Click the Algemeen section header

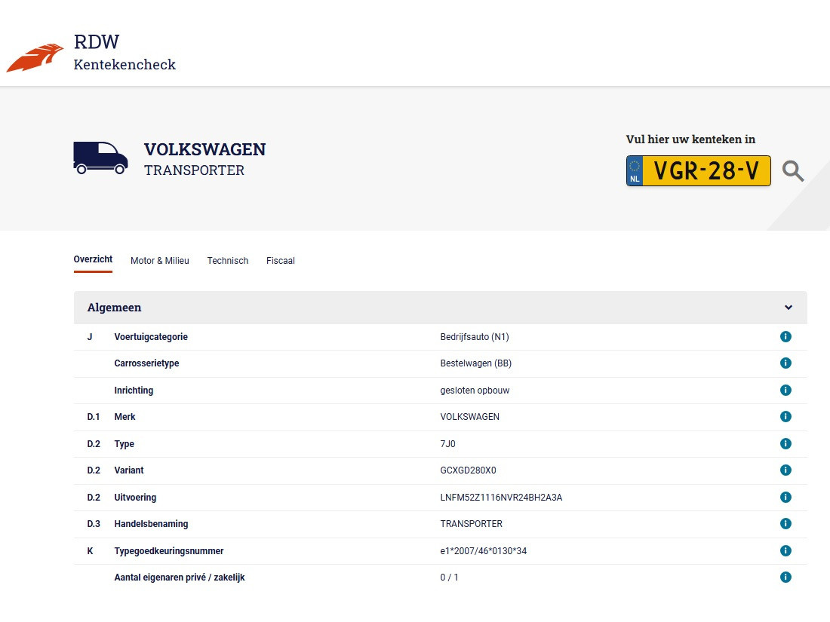click(441, 308)
